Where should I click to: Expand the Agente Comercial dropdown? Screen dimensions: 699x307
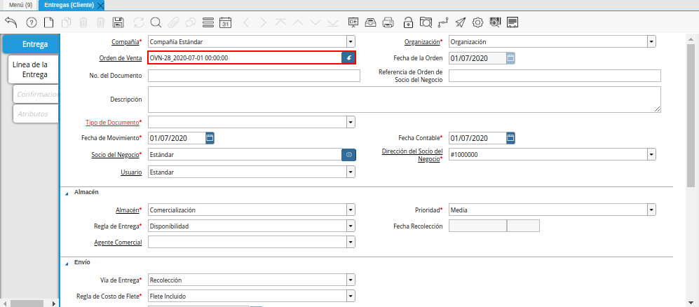click(351, 242)
